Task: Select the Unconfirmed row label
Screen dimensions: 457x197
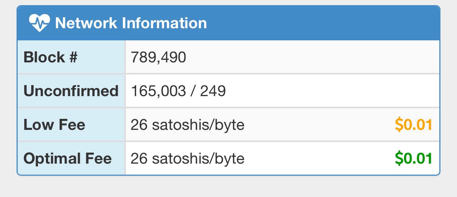Action: pyautogui.click(x=71, y=91)
